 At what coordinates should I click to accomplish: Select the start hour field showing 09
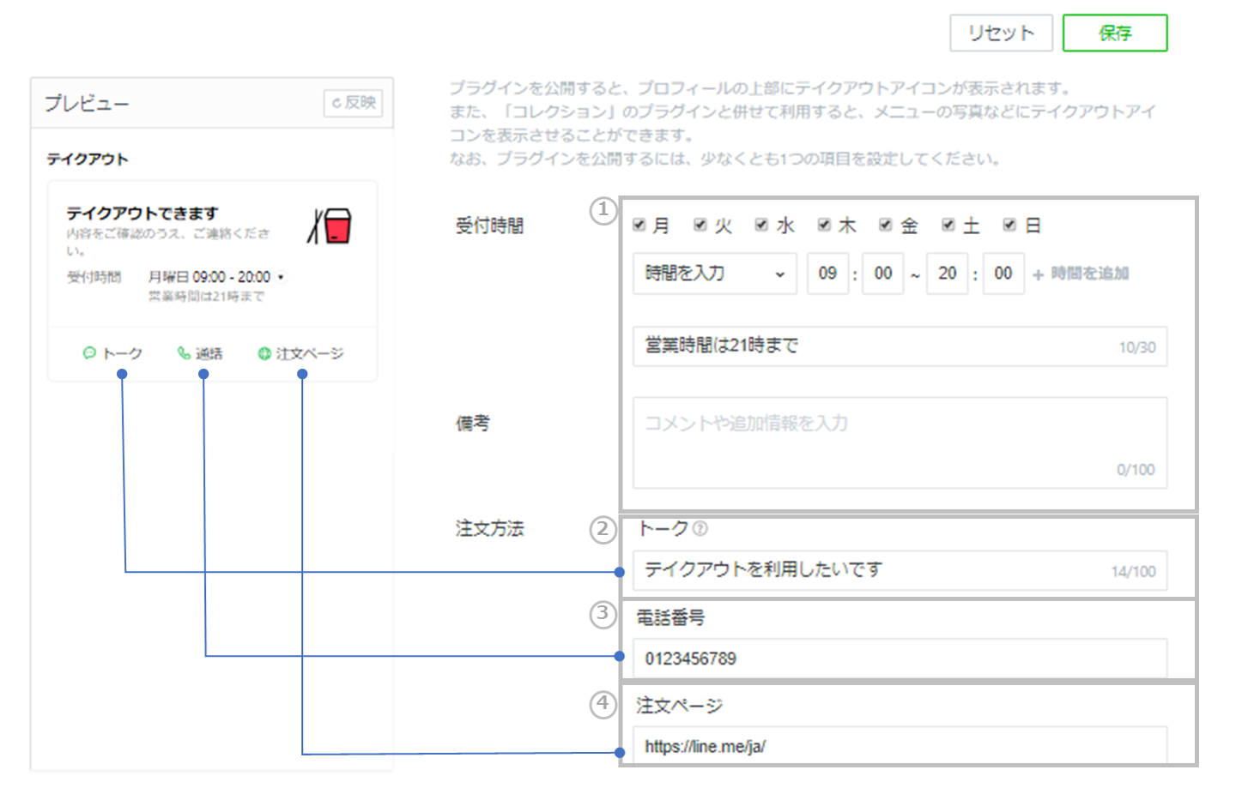(x=827, y=274)
